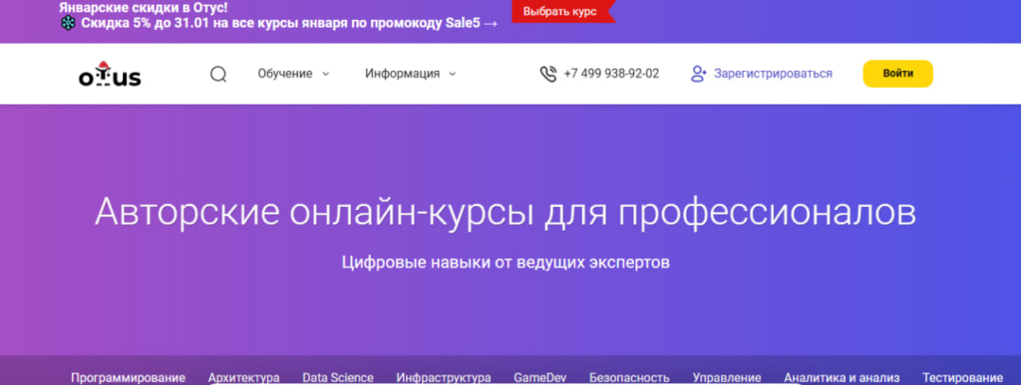The height and width of the screenshot is (385, 1021).
Task: Click the phone handset icon
Action: coord(548,74)
